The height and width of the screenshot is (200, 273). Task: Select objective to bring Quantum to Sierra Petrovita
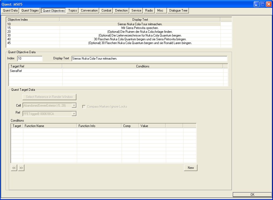(x=119, y=39)
